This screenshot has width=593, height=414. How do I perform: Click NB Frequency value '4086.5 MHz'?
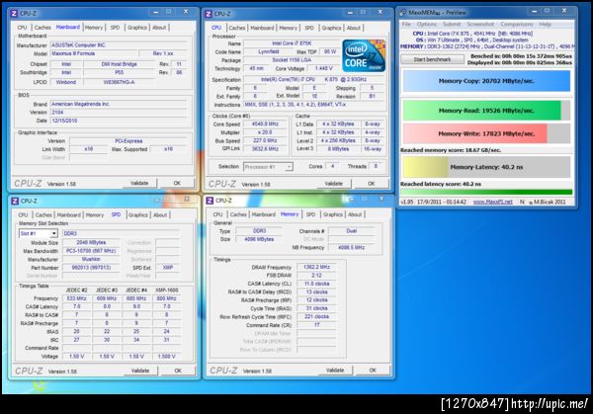point(352,248)
